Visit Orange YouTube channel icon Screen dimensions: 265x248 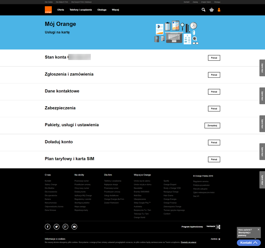(x=74, y=227)
